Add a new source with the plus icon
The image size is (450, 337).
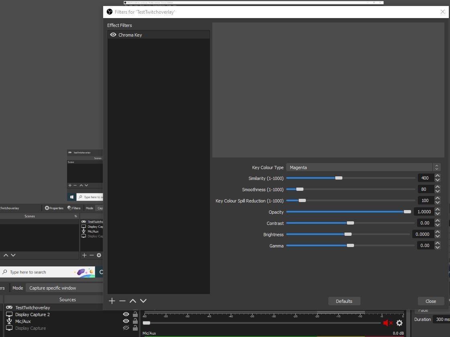click(x=84, y=255)
